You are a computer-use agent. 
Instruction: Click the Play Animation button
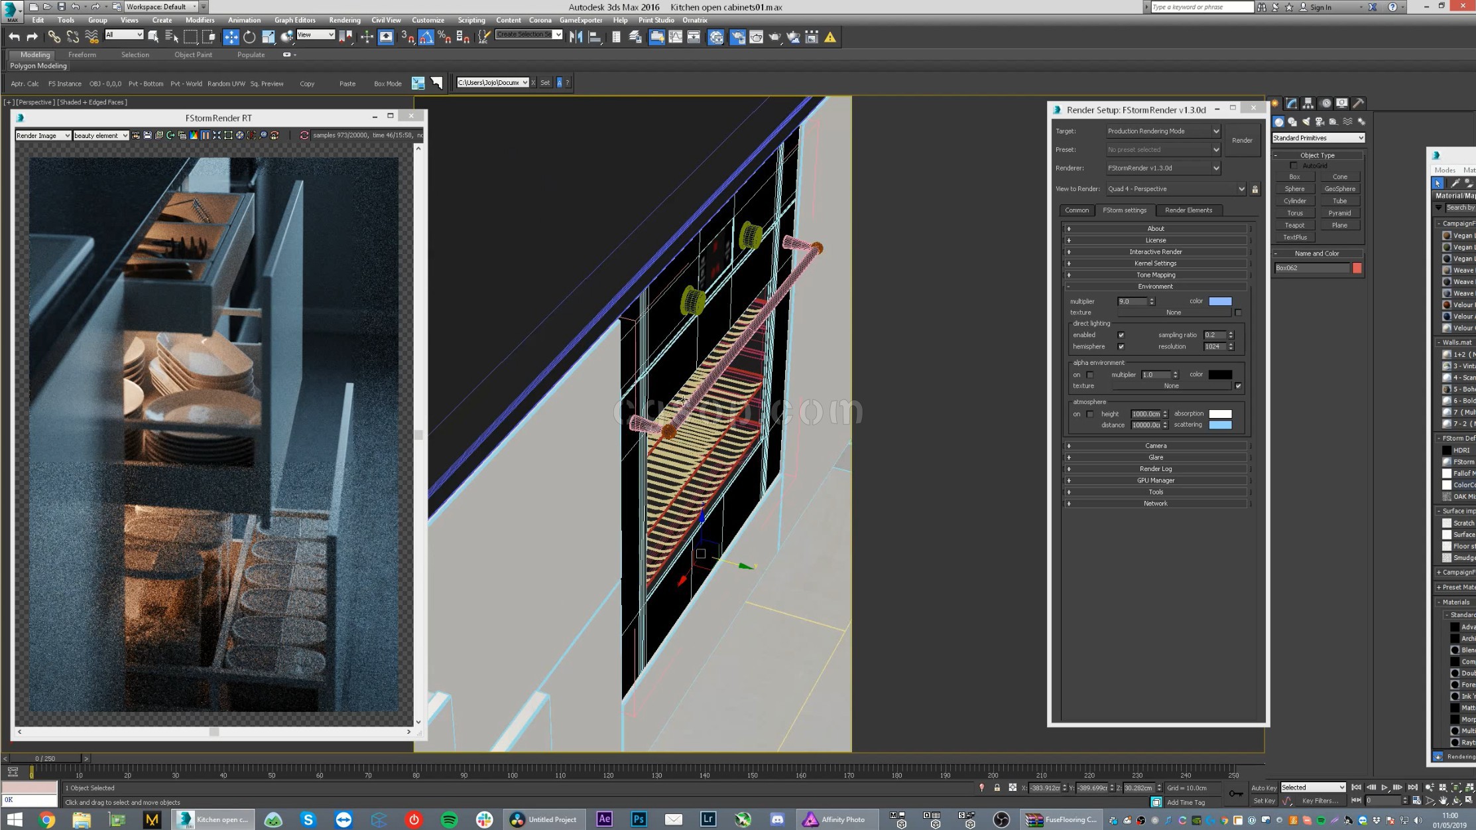1384,788
